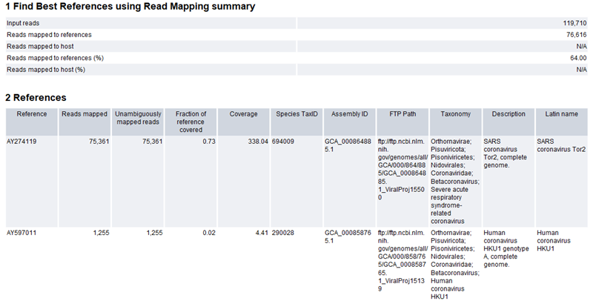Image resolution: width=593 pixels, height=301 pixels.
Task: Click the value 76,616
Action: point(577,35)
